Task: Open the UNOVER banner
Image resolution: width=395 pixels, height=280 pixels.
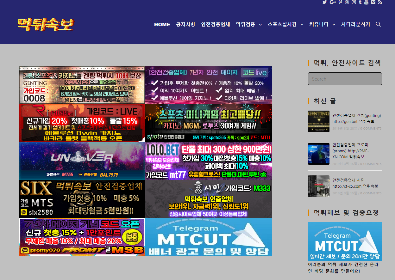Action: [x=82, y=161]
